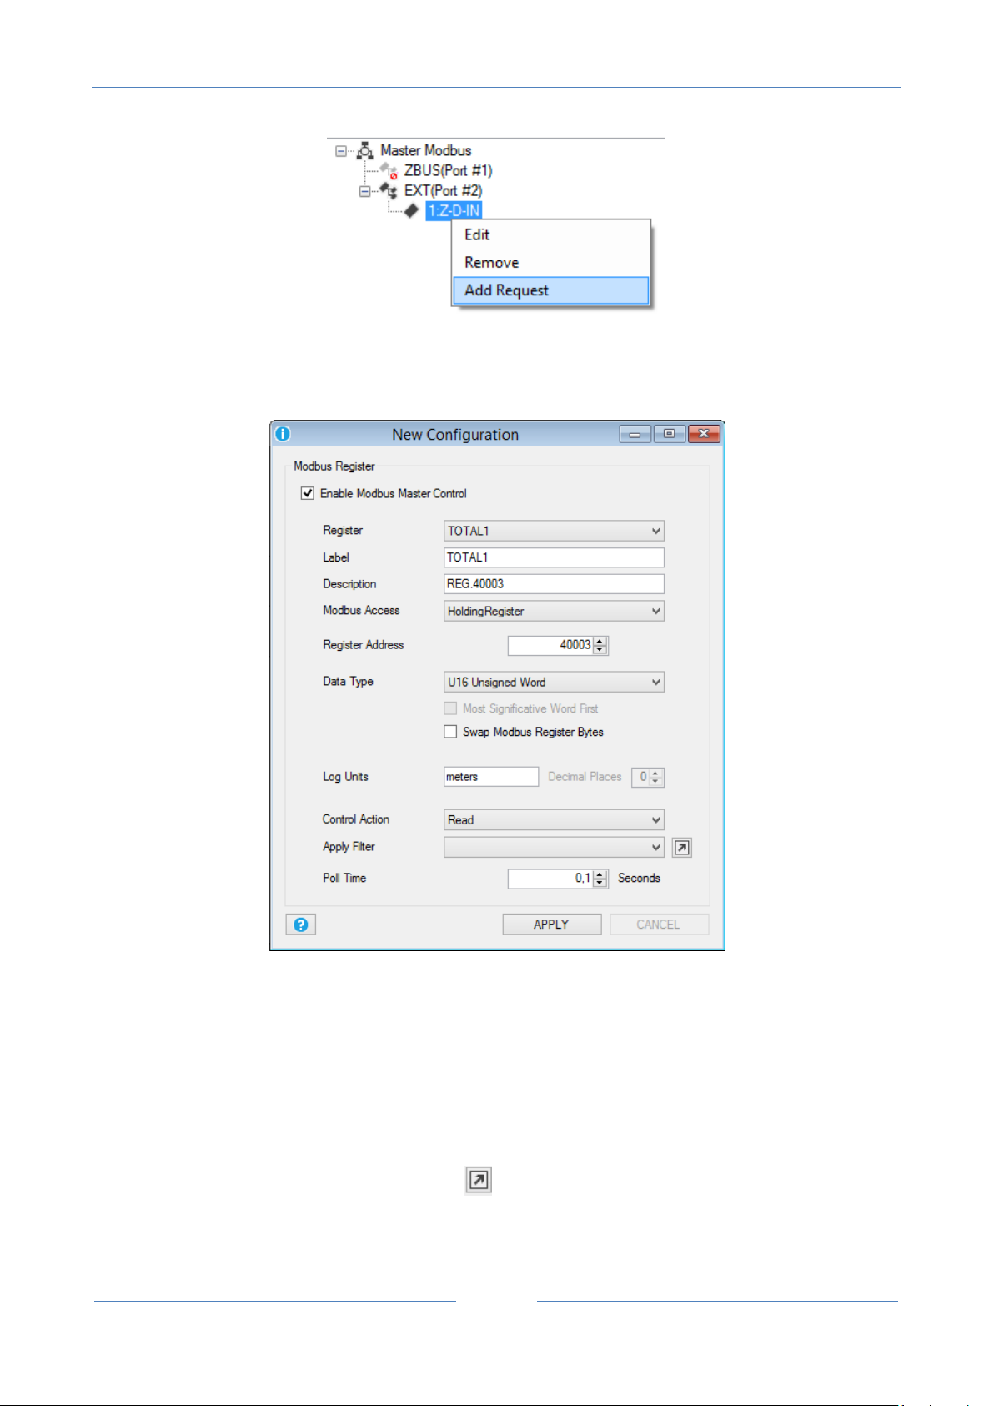The height and width of the screenshot is (1406, 994).
Task: Open help via question mark button
Action: [301, 925]
